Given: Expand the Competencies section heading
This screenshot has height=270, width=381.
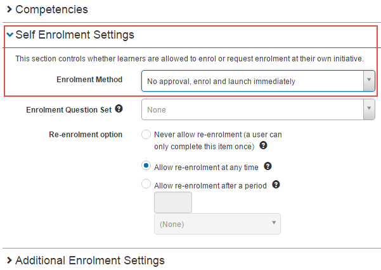Looking at the screenshot, I should pos(51,10).
